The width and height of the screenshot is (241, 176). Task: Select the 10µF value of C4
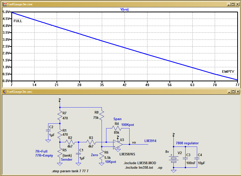(x=201, y=163)
